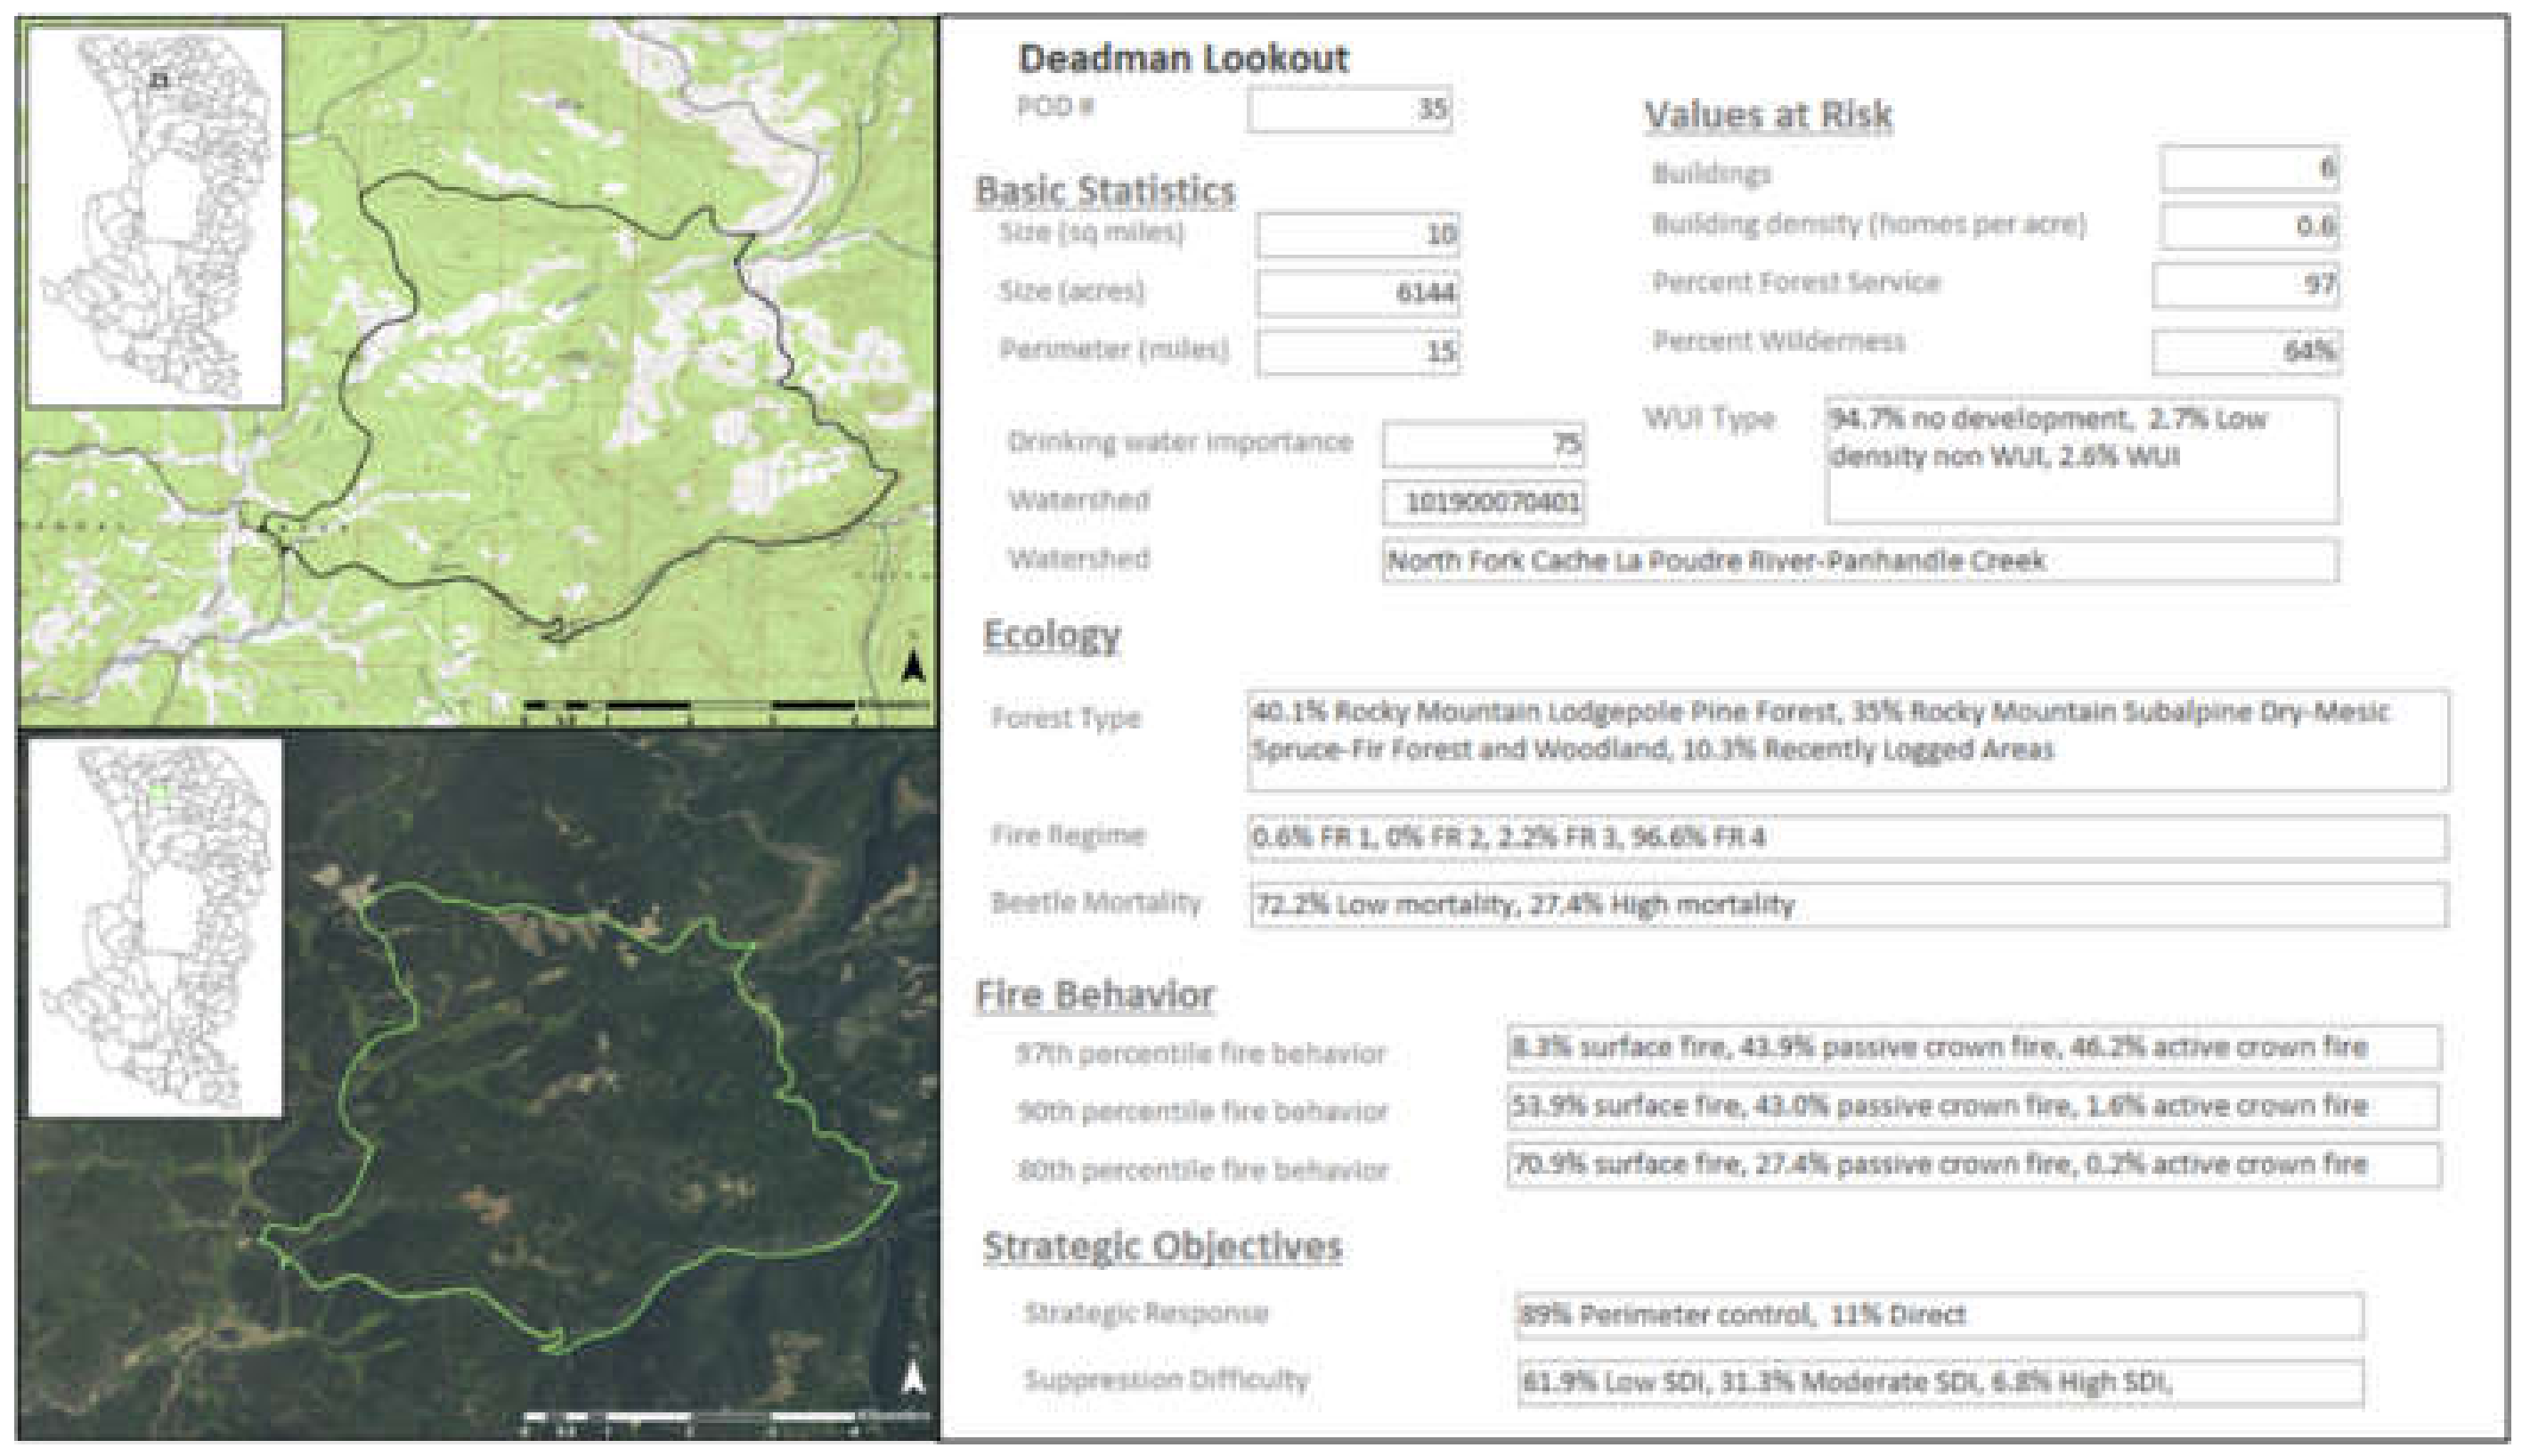Click the 97th percentile fire behavior field
The image size is (2522, 1456).
1973,1048
